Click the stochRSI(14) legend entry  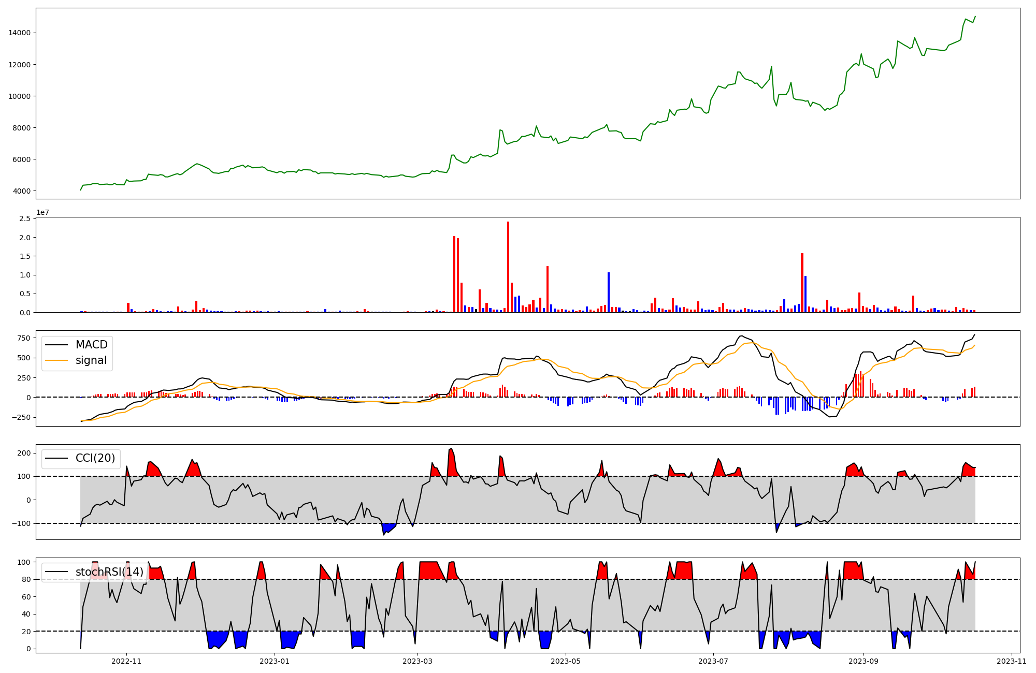[x=109, y=572]
